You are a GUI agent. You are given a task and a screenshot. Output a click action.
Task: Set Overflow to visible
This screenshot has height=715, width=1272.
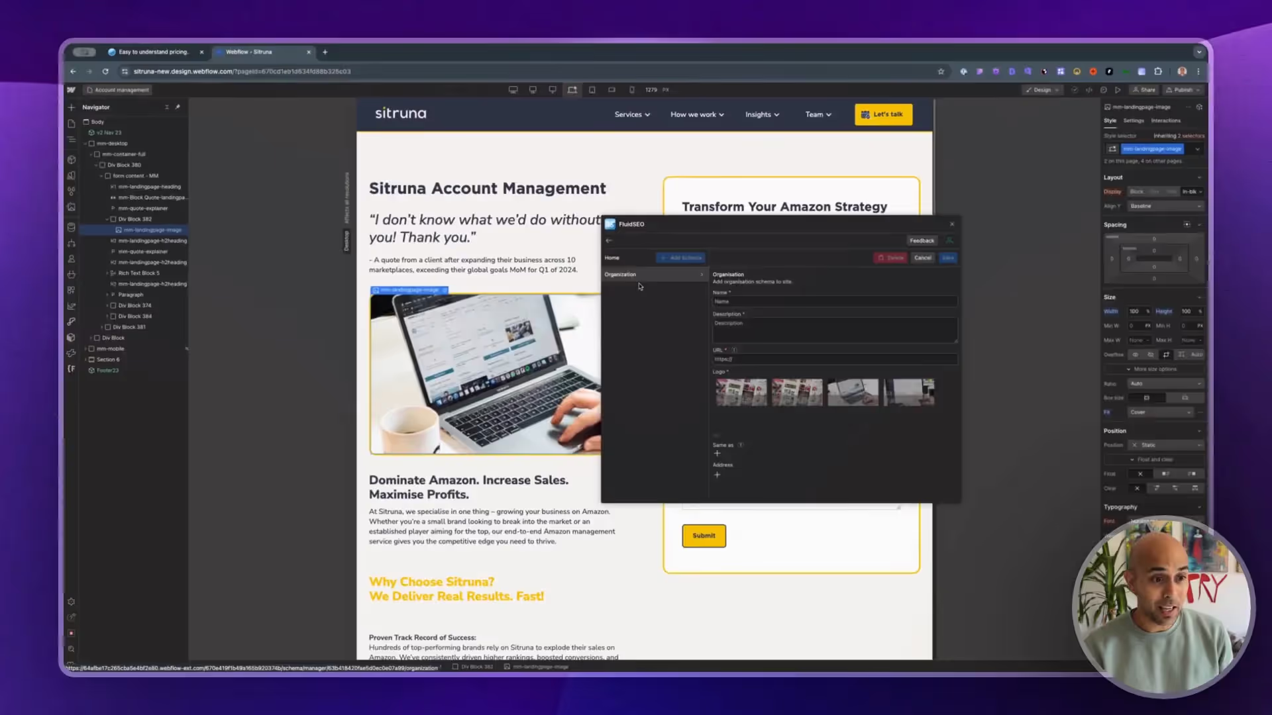pyautogui.click(x=1136, y=355)
